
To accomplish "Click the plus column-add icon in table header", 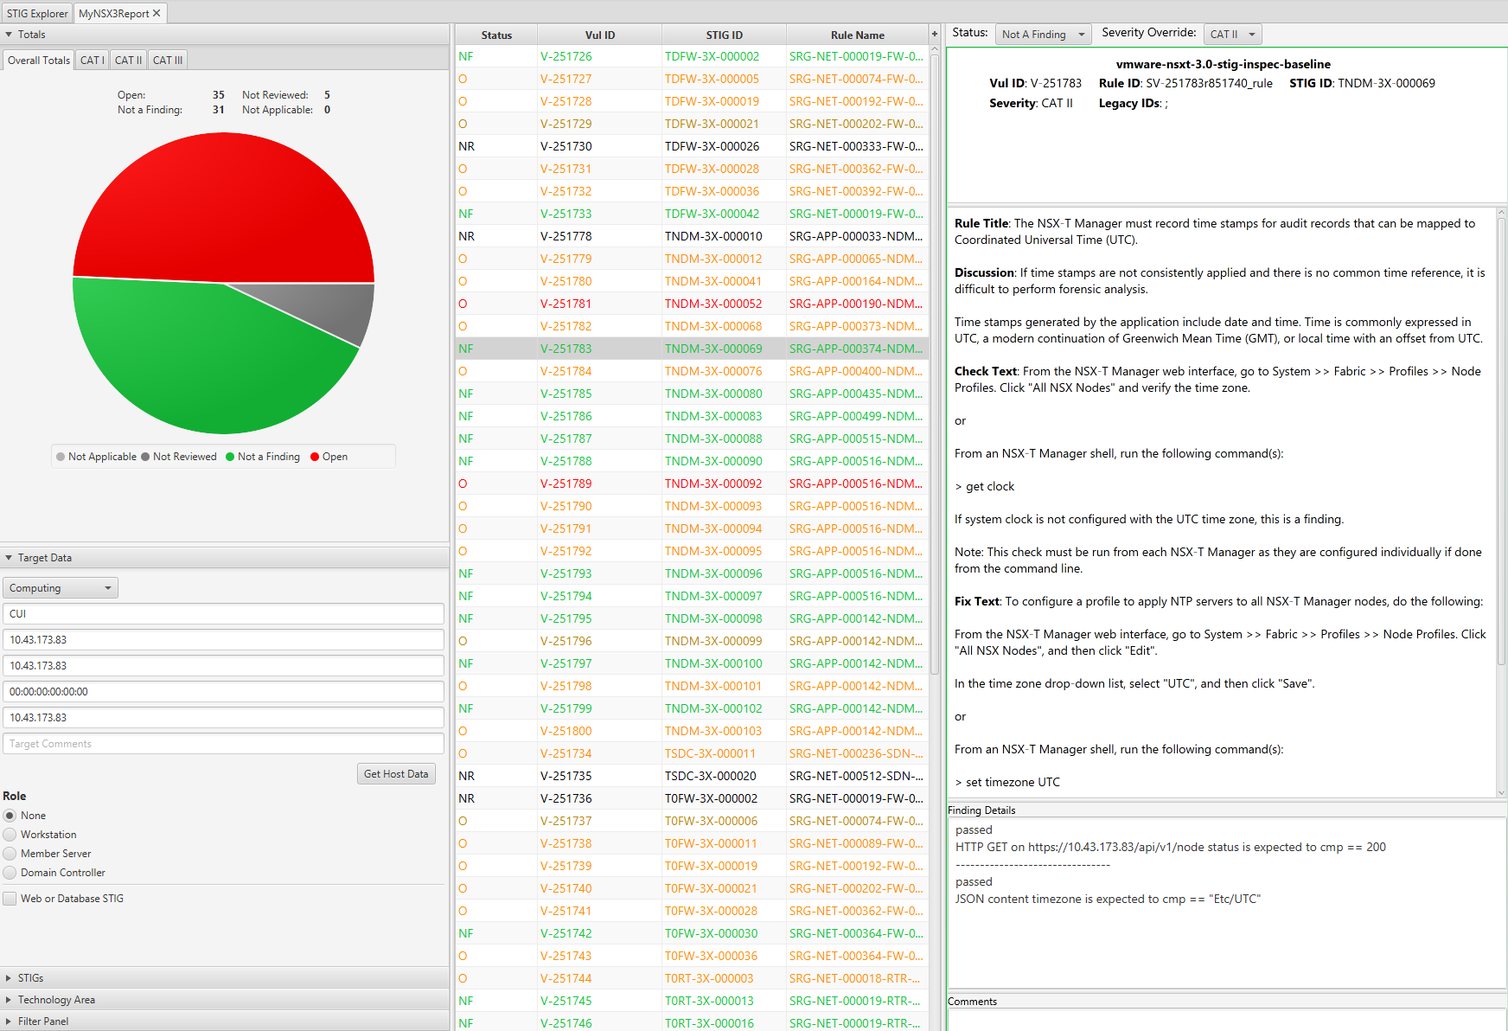I will [934, 35].
